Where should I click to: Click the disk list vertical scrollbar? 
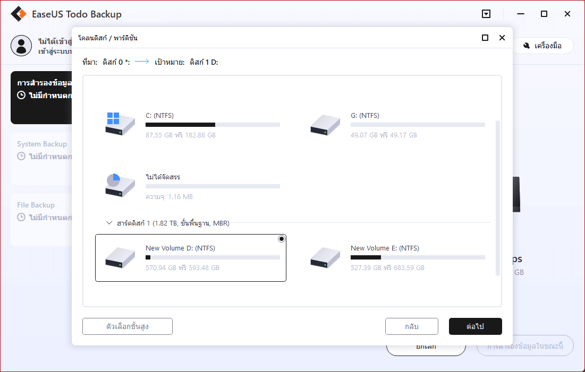(x=497, y=198)
